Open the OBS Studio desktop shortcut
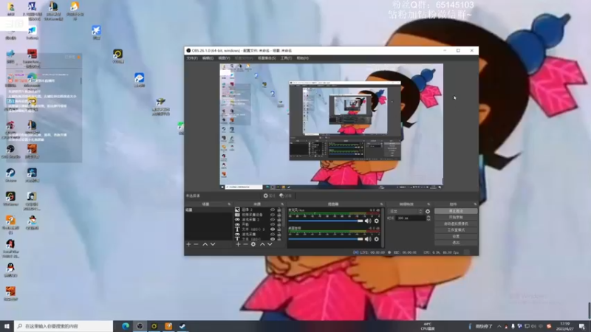The image size is (591, 332). (10, 151)
